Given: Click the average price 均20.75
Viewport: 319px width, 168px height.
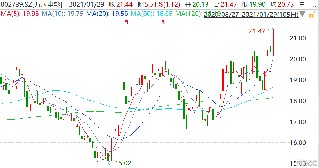Looking at the screenshot, I should 282,4.
